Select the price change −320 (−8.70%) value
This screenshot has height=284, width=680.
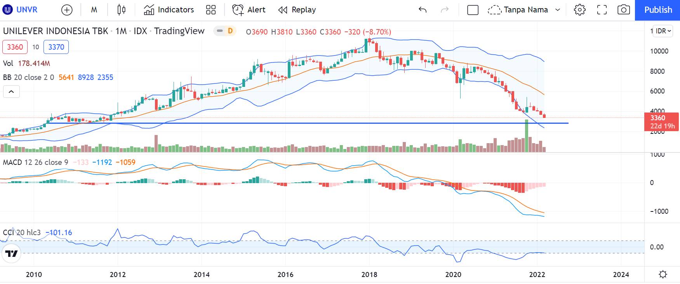coord(367,32)
